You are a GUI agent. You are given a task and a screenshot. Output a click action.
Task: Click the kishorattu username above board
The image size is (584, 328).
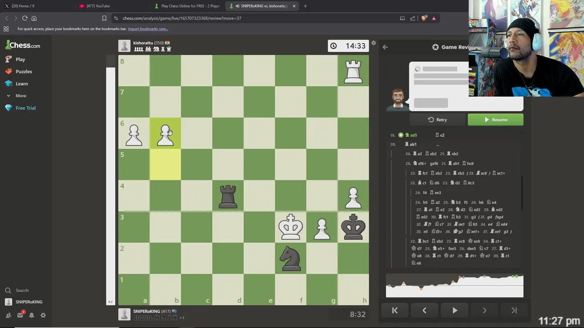pos(143,43)
